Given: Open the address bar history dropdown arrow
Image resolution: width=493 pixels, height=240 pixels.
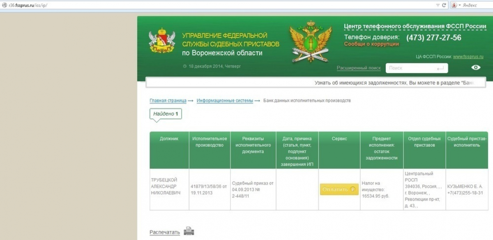Looking at the screenshot, I should point(438,5).
